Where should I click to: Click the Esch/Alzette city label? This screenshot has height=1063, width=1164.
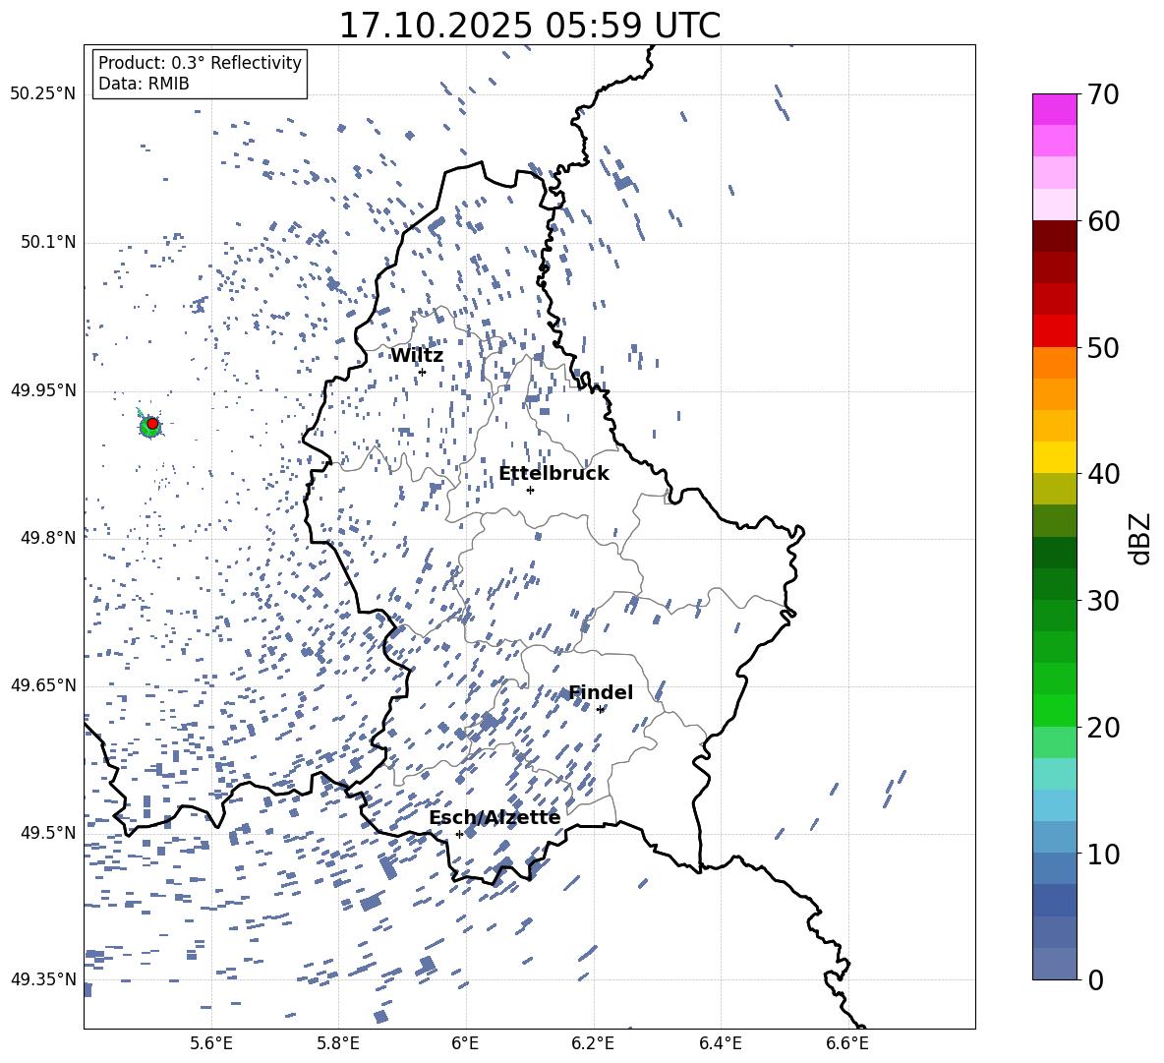point(495,817)
